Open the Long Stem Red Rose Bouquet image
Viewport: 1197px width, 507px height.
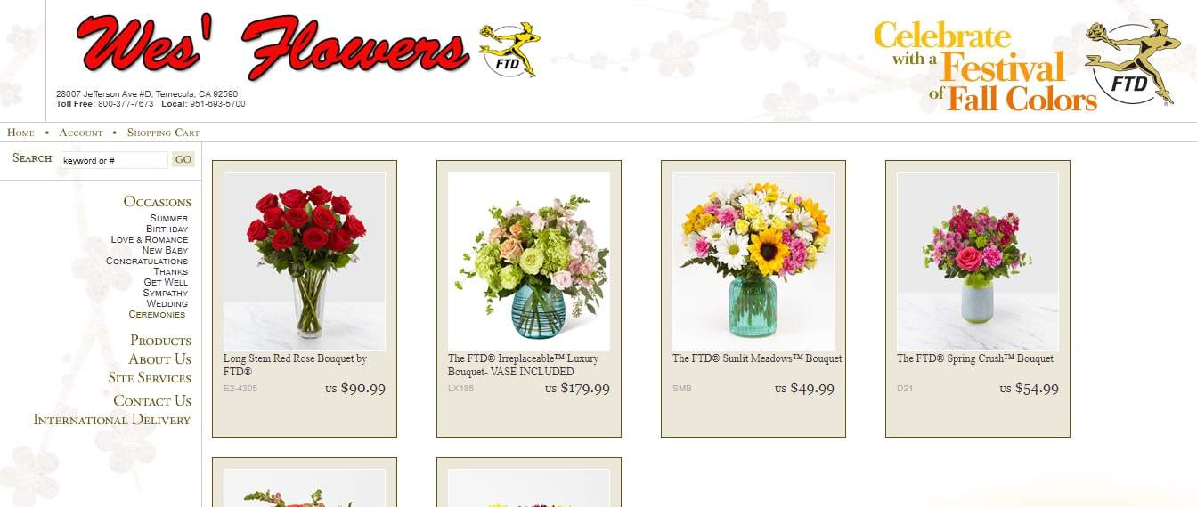(x=305, y=262)
